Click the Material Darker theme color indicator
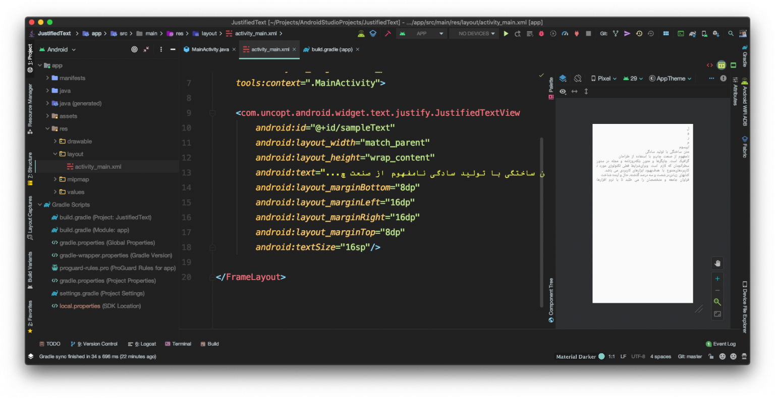 [x=601, y=357]
